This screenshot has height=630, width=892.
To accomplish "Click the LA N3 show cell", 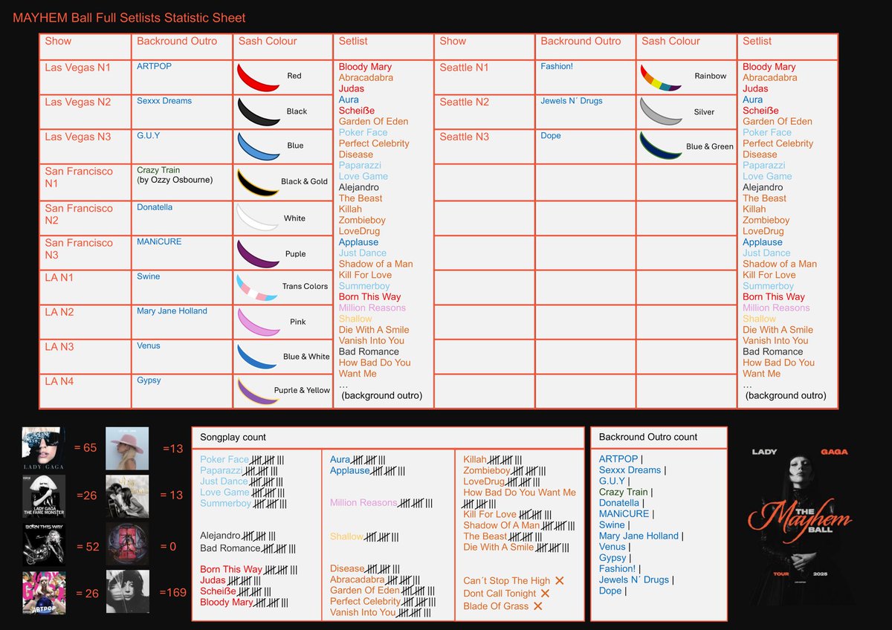I will pyautogui.click(x=85, y=357).
